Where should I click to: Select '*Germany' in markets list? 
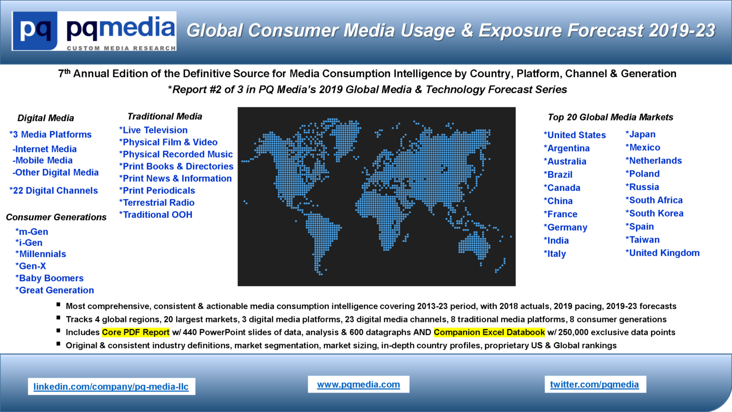tap(566, 227)
